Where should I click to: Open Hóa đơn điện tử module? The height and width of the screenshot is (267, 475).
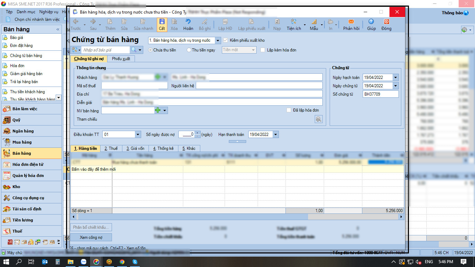pyautogui.click(x=31, y=164)
